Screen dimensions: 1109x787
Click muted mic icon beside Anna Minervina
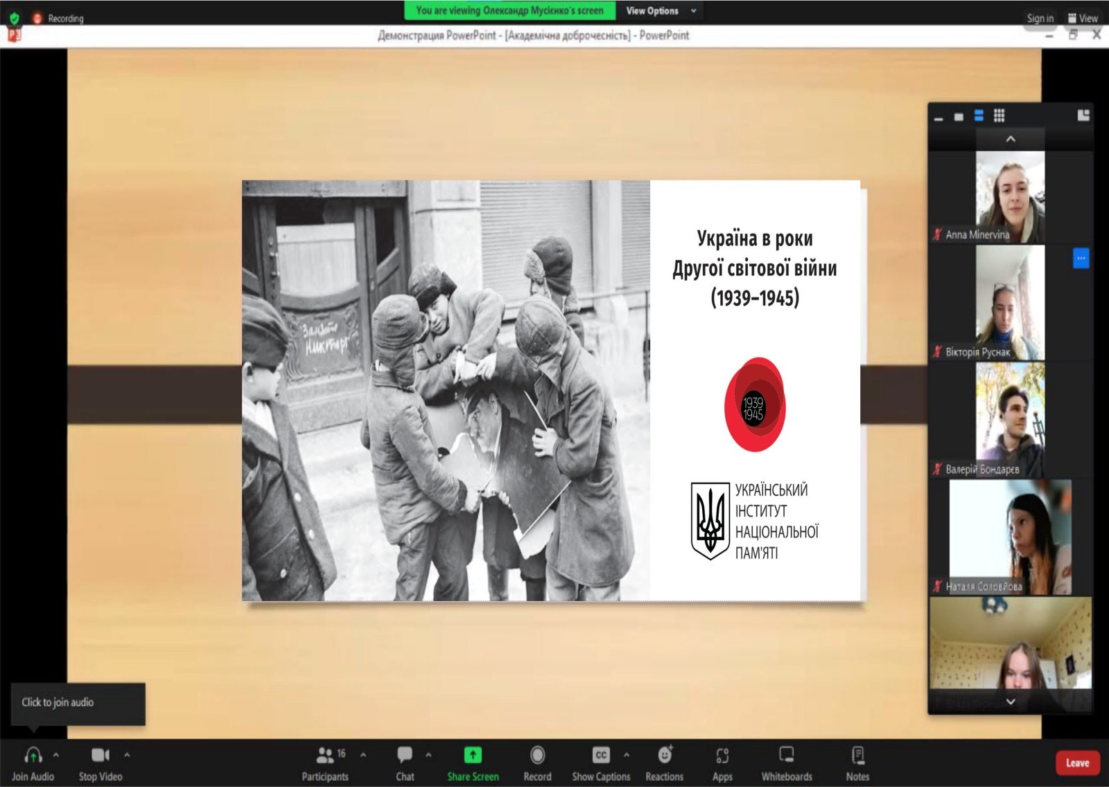click(x=938, y=234)
